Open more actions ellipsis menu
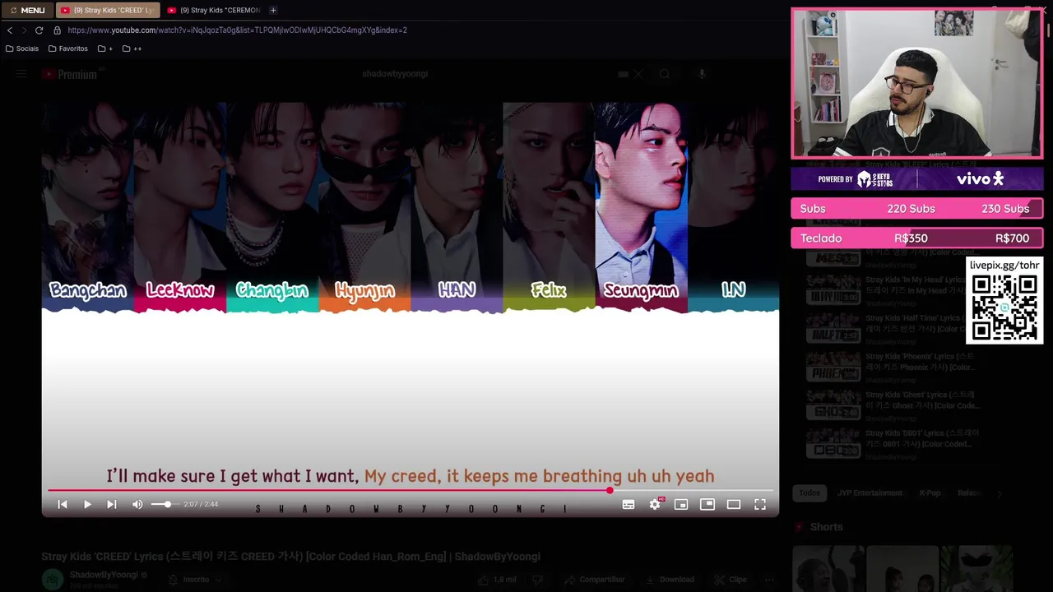Screen dimensions: 1053x592 click(x=769, y=580)
